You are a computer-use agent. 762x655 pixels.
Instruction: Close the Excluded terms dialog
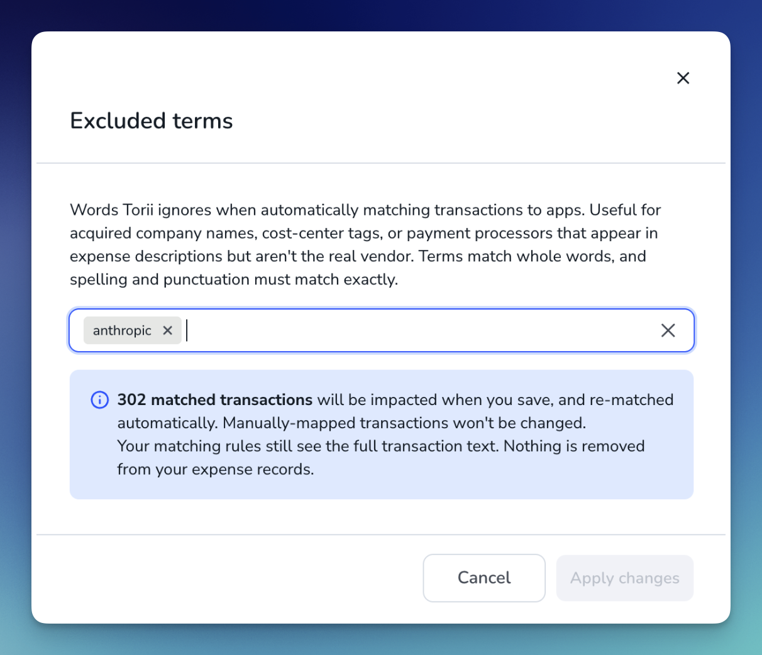(683, 78)
